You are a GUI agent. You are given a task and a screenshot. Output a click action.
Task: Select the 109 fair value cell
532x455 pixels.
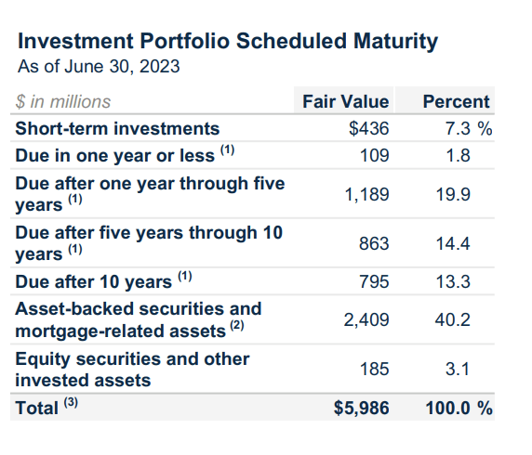click(x=374, y=156)
